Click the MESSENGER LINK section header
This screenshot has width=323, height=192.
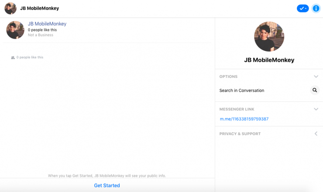[237, 109]
